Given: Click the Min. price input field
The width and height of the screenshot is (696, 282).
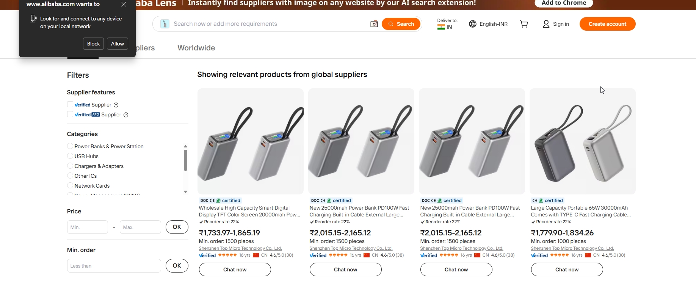Looking at the screenshot, I should click(x=88, y=227).
